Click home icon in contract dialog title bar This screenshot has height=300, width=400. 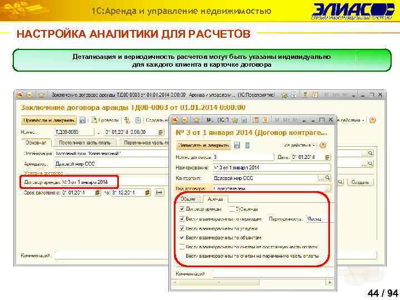[196, 120]
